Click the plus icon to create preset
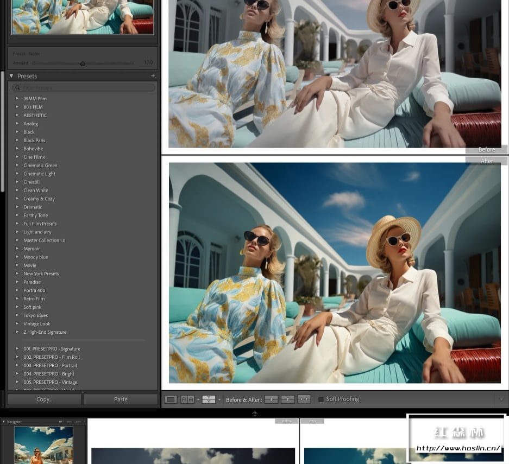The height and width of the screenshot is (464, 509). (153, 76)
